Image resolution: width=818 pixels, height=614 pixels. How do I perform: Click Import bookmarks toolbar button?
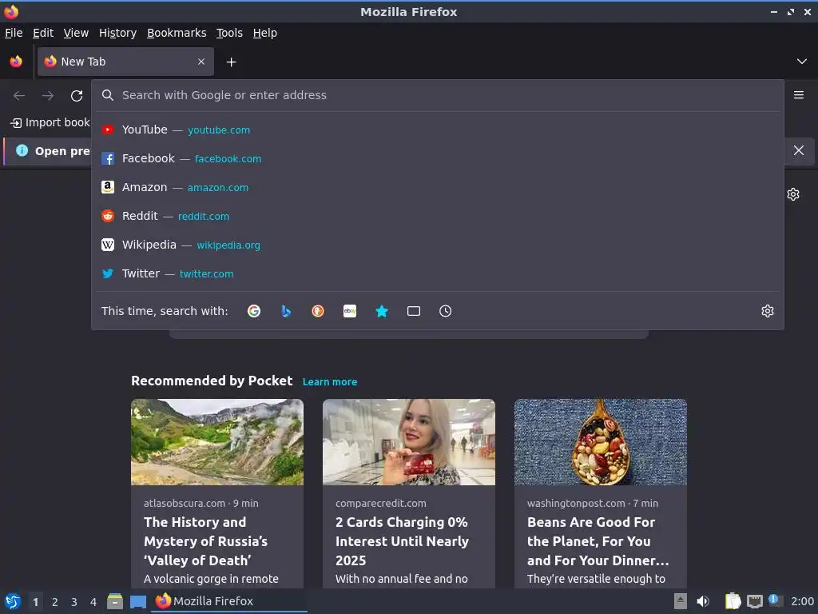click(x=50, y=122)
